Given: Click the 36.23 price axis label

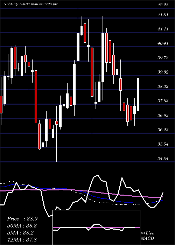Looking at the screenshot, I should point(163,130).
